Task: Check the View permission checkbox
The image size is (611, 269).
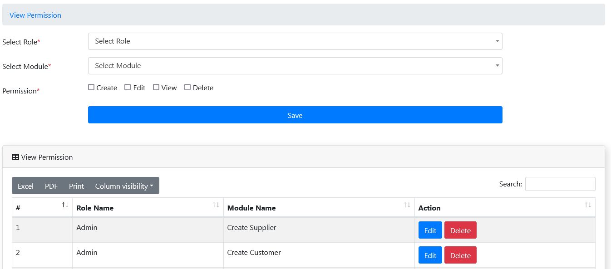Action: click(x=156, y=88)
